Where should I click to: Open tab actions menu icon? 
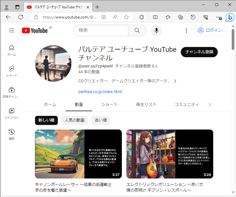pos(17,7)
